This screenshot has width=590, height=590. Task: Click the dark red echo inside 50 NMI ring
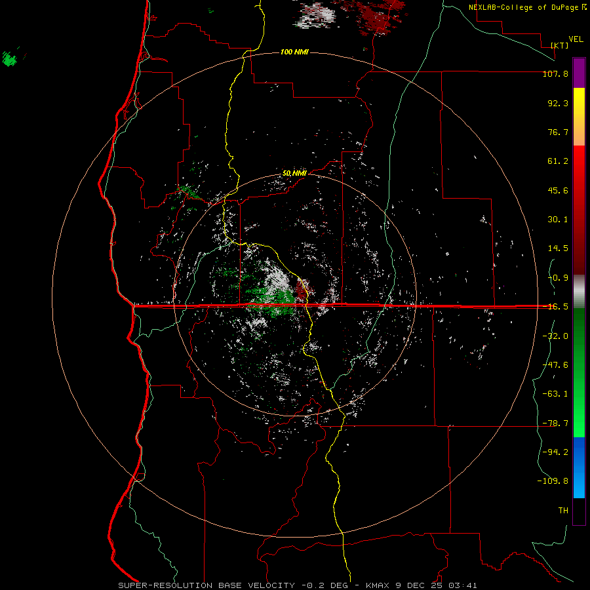(x=301, y=290)
